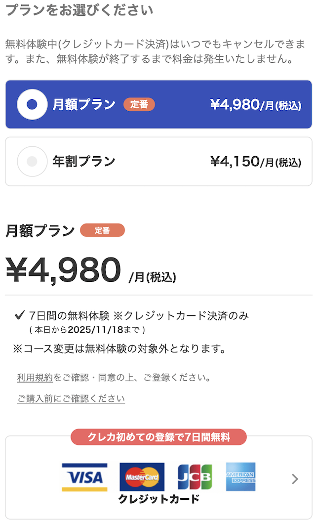This screenshot has width=316, height=523.
Task: Select the 月額プラン radio button
Action: pyautogui.click(x=32, y=104)
